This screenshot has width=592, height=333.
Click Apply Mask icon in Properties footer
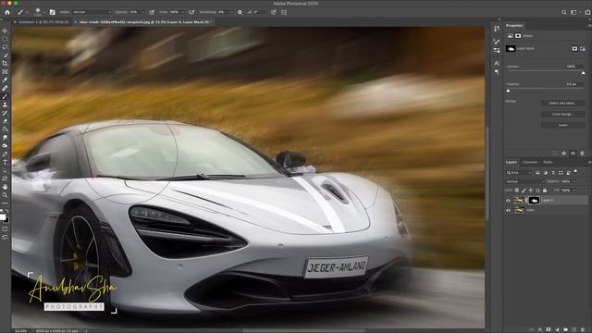click(564, 154)
